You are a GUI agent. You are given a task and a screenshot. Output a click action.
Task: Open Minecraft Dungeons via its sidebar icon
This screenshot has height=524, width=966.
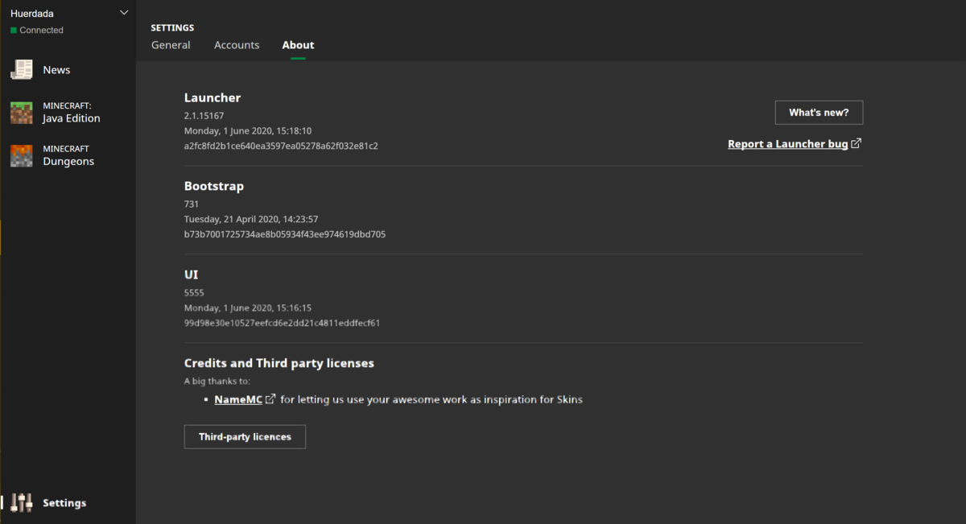21,155
